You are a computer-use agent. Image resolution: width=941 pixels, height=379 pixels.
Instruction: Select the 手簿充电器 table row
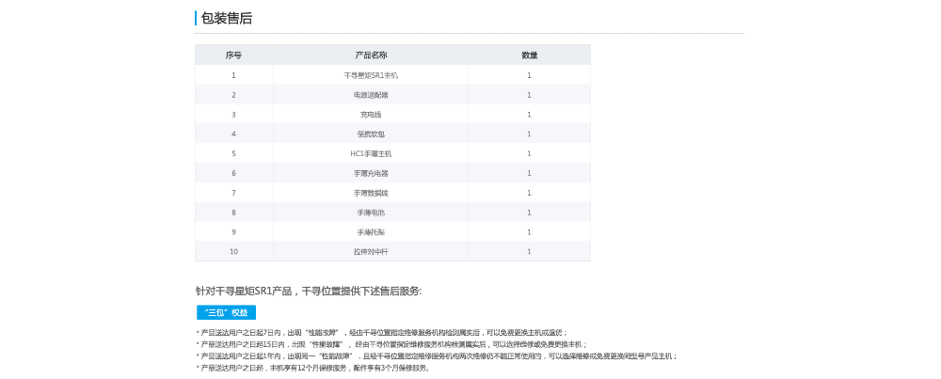(x=371, y=173)
